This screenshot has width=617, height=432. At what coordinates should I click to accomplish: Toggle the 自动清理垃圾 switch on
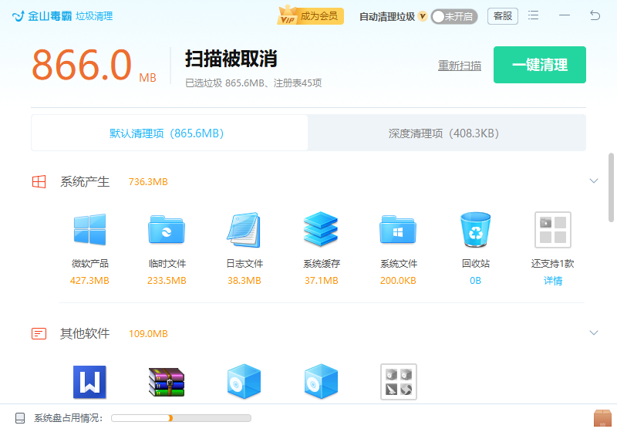[x=454, y=16]
